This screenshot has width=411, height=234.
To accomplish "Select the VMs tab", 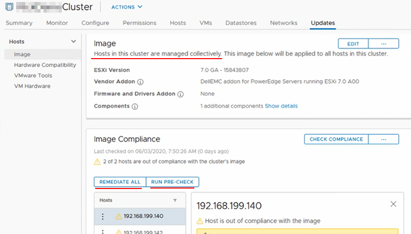I will (x=205, y=23).
